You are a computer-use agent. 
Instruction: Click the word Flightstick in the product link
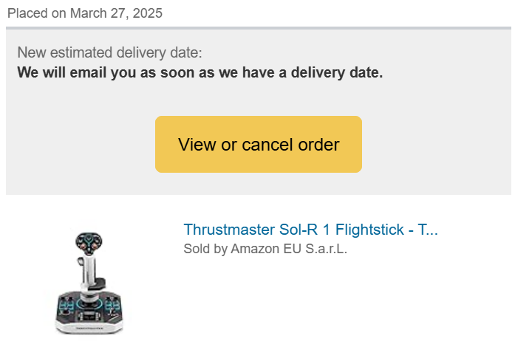point(369,230)
